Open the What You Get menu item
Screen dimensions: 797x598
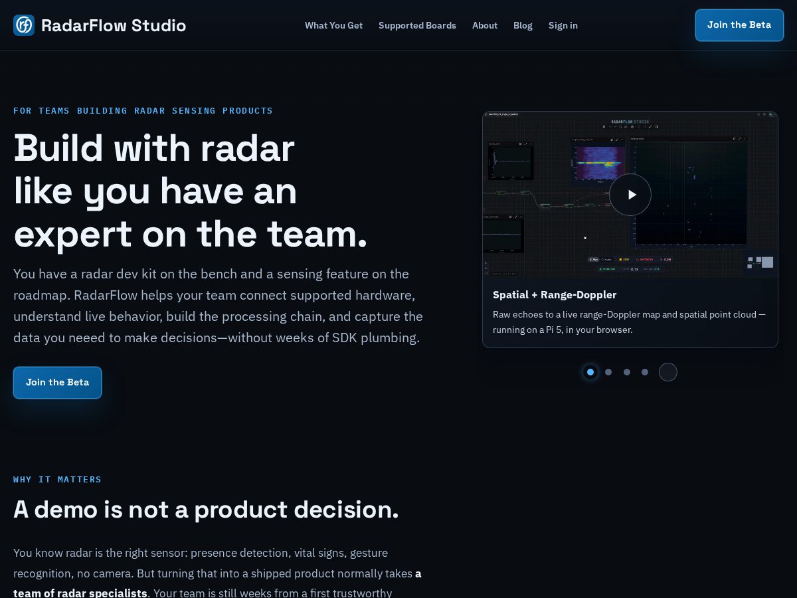coord(333,25)
